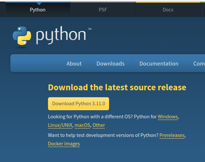Open the PSF top tab

click(103, 10)
